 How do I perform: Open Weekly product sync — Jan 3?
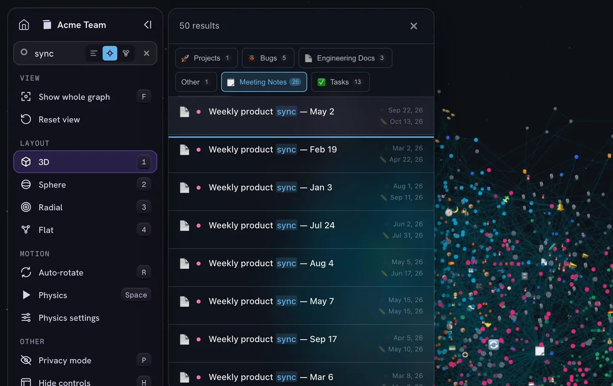point(301,192)
